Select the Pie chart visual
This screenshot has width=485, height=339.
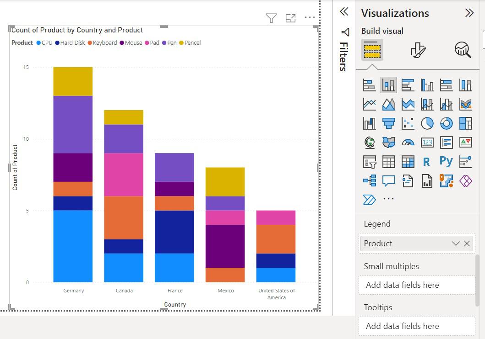pyautogui.click(x=427, y=123)
